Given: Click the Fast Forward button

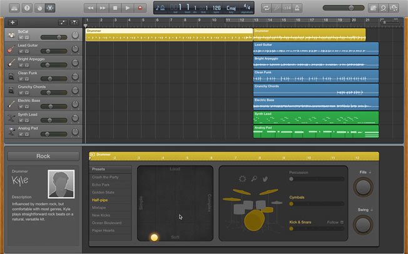Looking at the screenshot, I should tap(103, 8).
